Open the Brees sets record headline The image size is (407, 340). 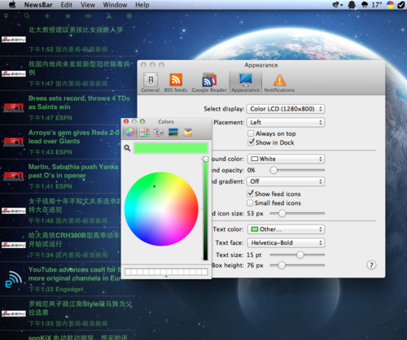(79, 102)
